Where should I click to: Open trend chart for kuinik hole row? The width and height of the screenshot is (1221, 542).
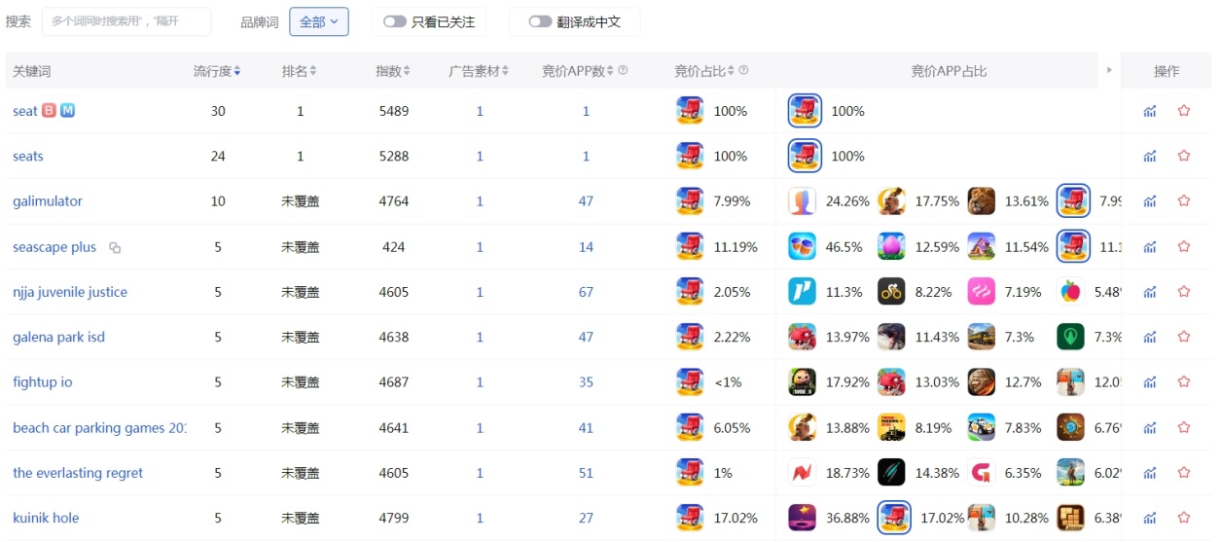(x=1150, y=518)
